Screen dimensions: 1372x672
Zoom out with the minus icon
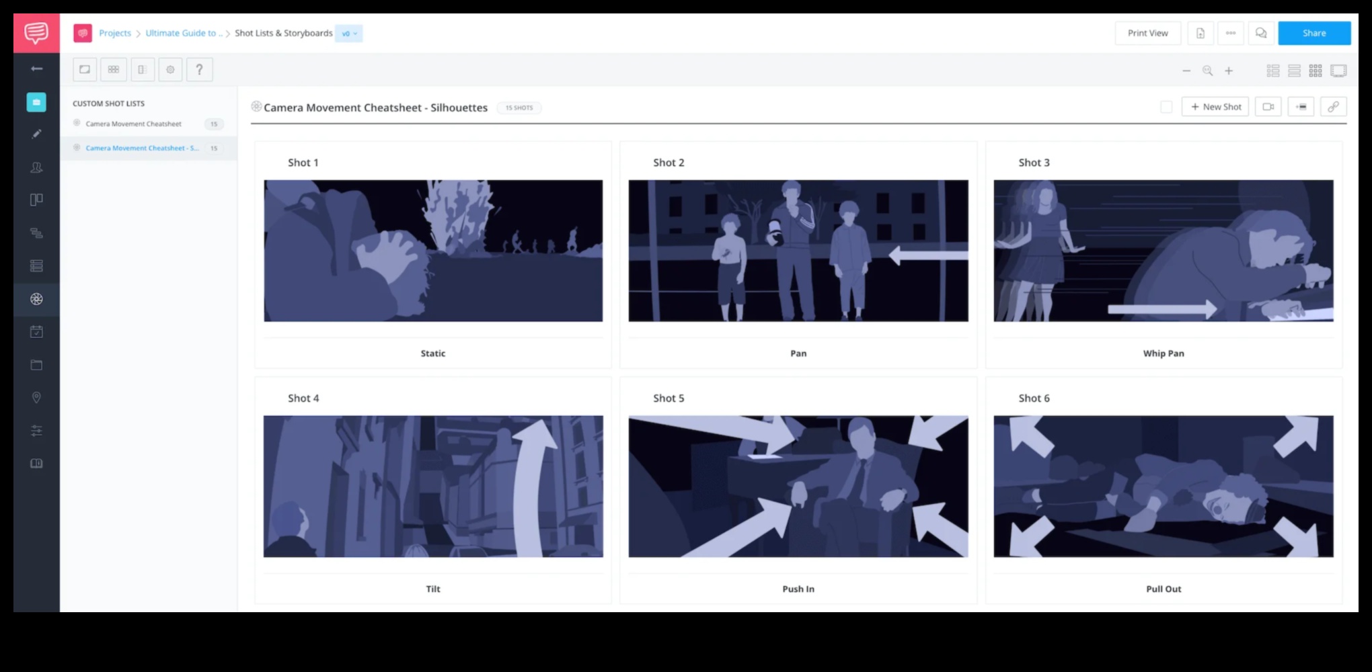coord(1186,71)
